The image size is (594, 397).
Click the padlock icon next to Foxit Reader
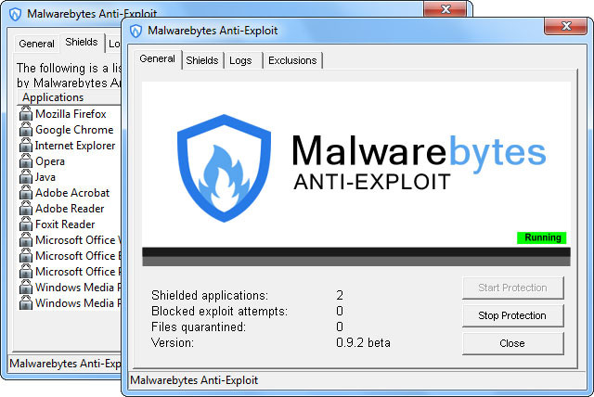tap(26, 224)
